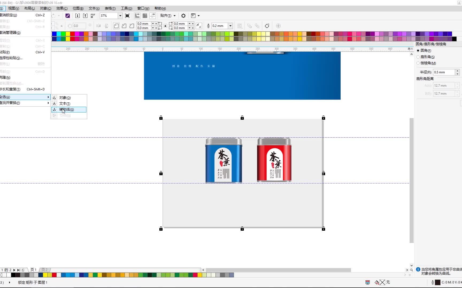This screenshot has height=288, width=462.
Task: Click 克隆(N) menu entry
Action: pyautogui.click(x=25, y=77)
